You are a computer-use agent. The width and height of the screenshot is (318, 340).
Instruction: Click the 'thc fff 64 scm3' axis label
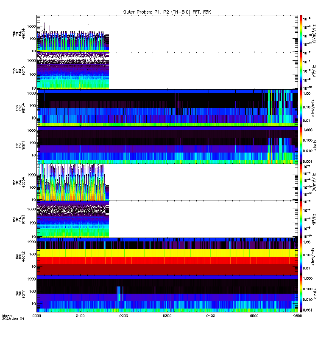19,219
